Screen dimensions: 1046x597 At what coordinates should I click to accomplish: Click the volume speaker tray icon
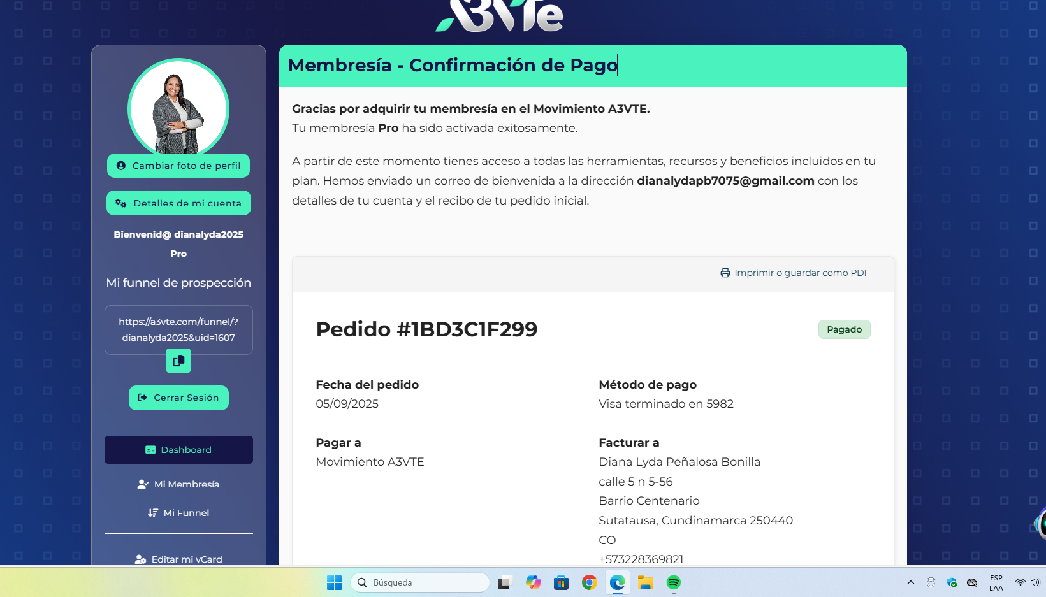1035,582
